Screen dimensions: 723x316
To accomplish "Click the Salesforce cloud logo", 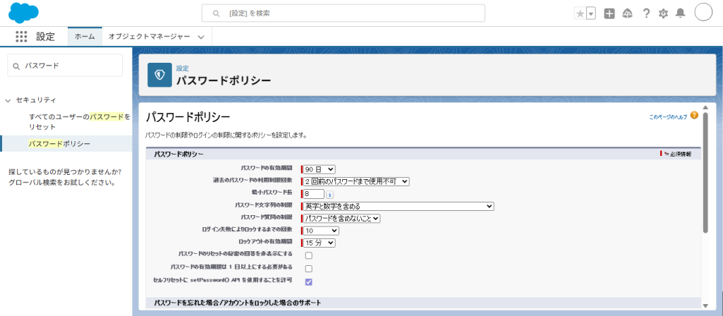I will [23, 13].
